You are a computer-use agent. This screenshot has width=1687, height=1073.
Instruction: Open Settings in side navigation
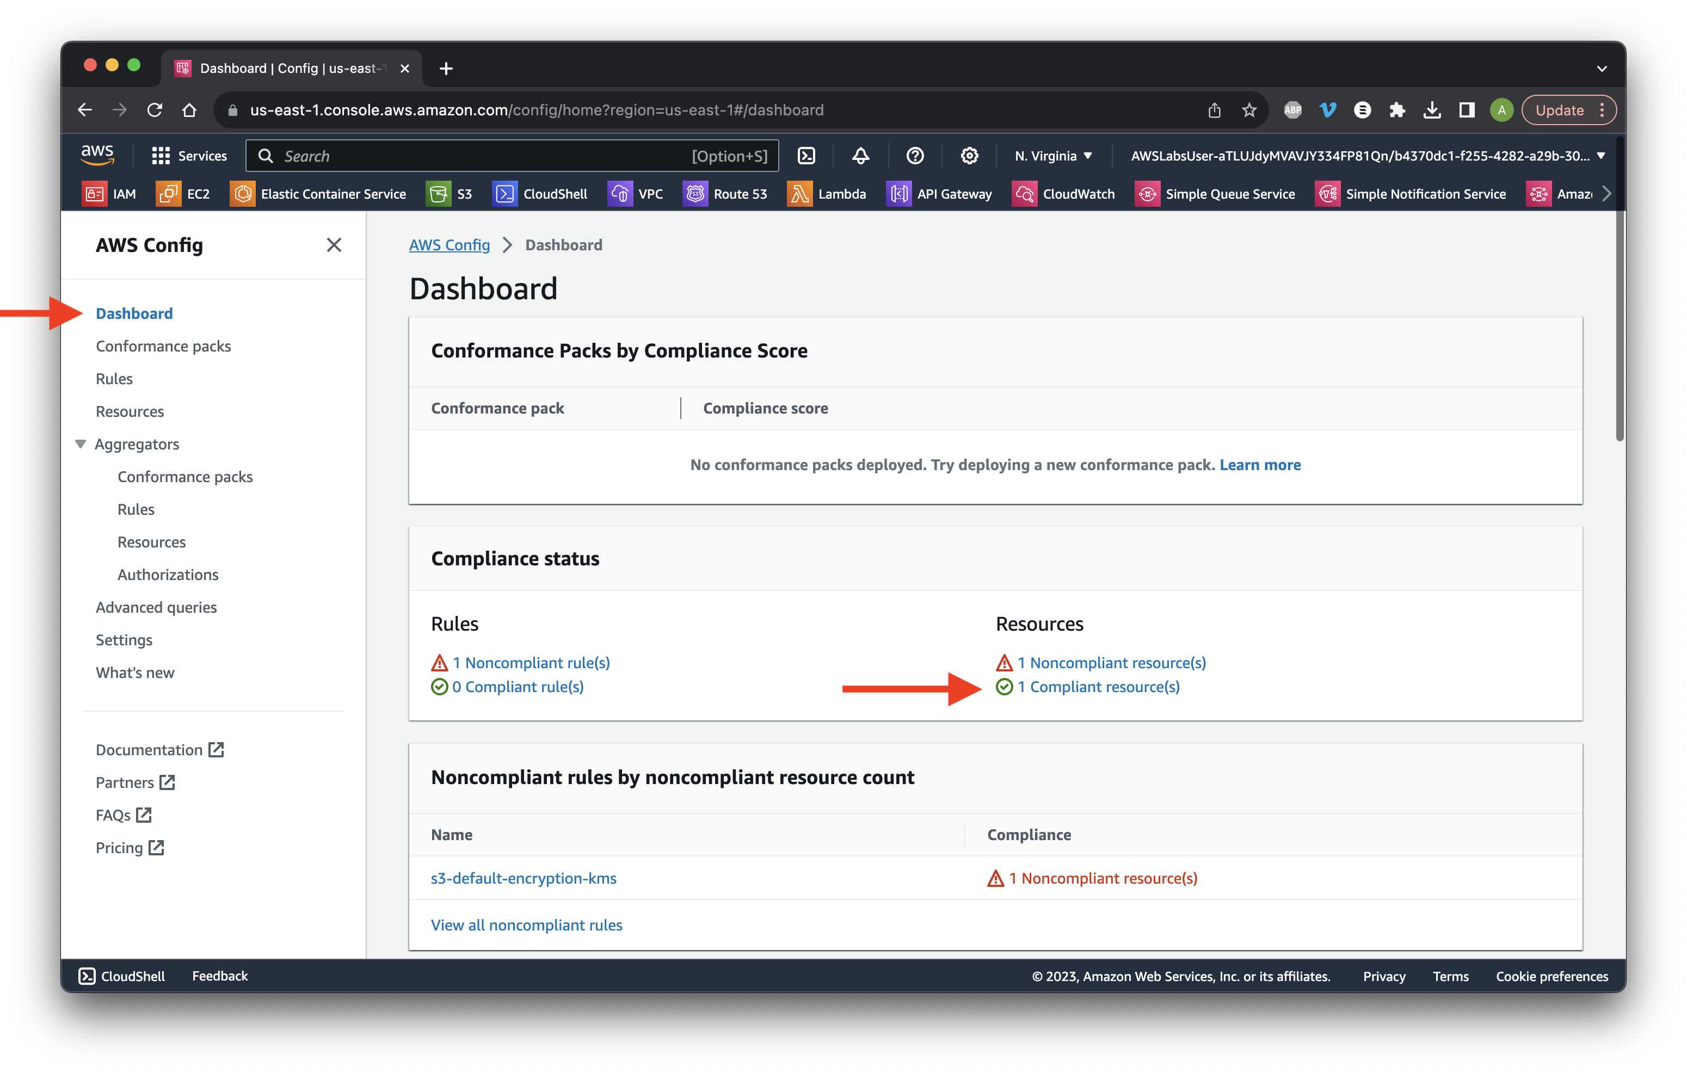124,639
